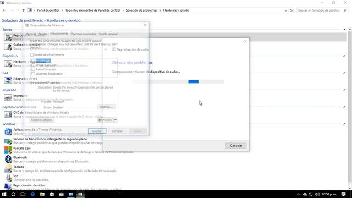Switch to the Niveles tab

43,34
